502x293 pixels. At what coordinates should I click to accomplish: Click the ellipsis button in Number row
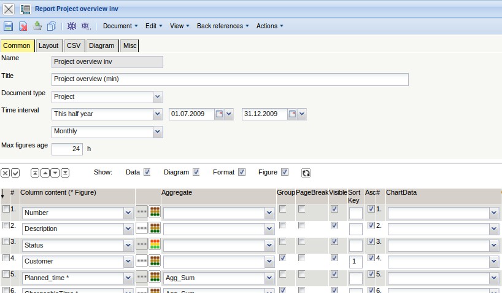[142, 213]
